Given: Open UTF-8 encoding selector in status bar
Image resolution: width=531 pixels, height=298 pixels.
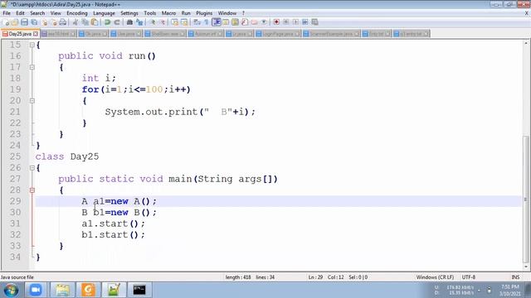Looking at the screenshot, I should coord(469,277).
